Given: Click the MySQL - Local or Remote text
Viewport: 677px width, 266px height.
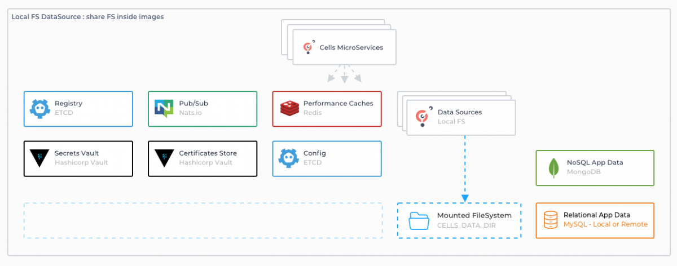Looking at the screenshot, I should point(605,224).
